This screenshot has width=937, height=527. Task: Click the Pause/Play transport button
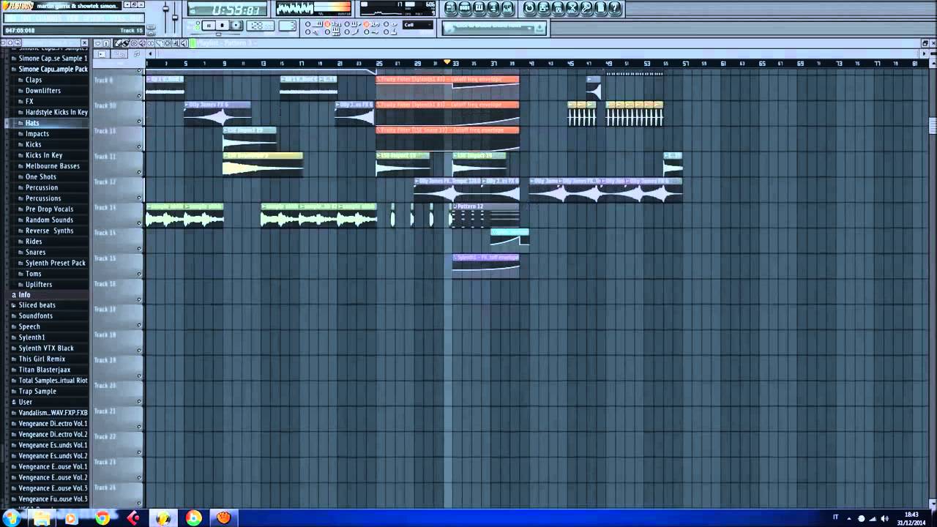pos(209,25)
